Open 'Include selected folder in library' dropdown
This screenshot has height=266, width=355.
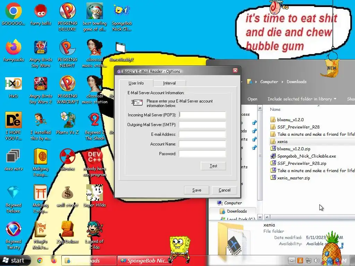pos(302,99)
